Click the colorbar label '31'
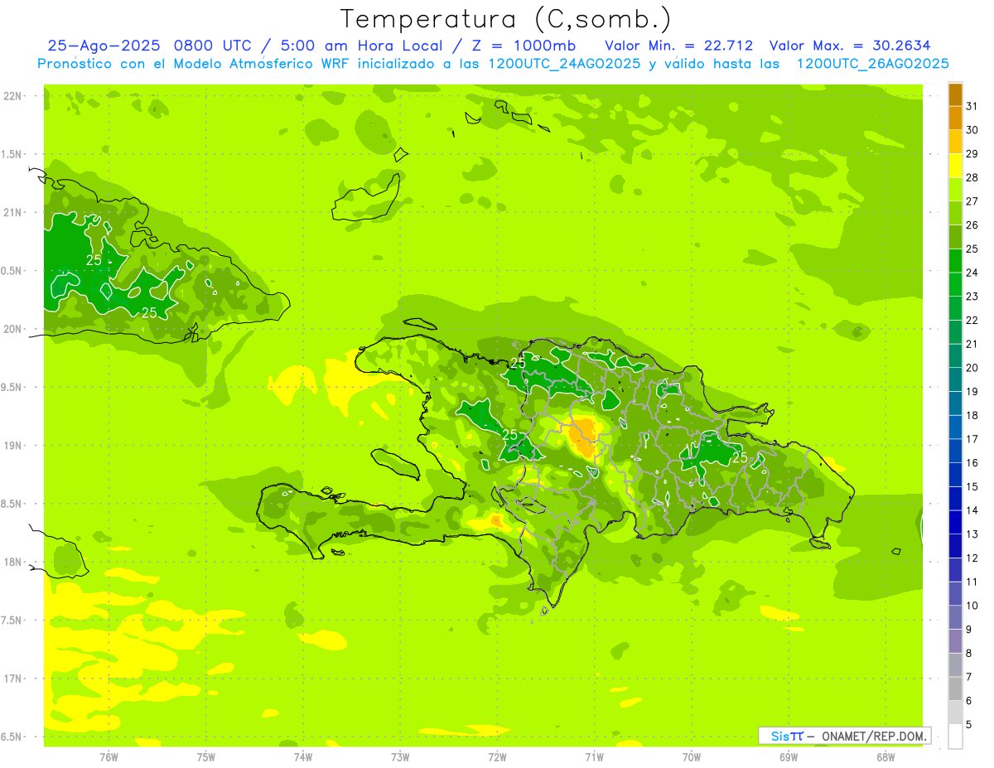The height and width of the screenshot is (768, 994). coord(972,106)
